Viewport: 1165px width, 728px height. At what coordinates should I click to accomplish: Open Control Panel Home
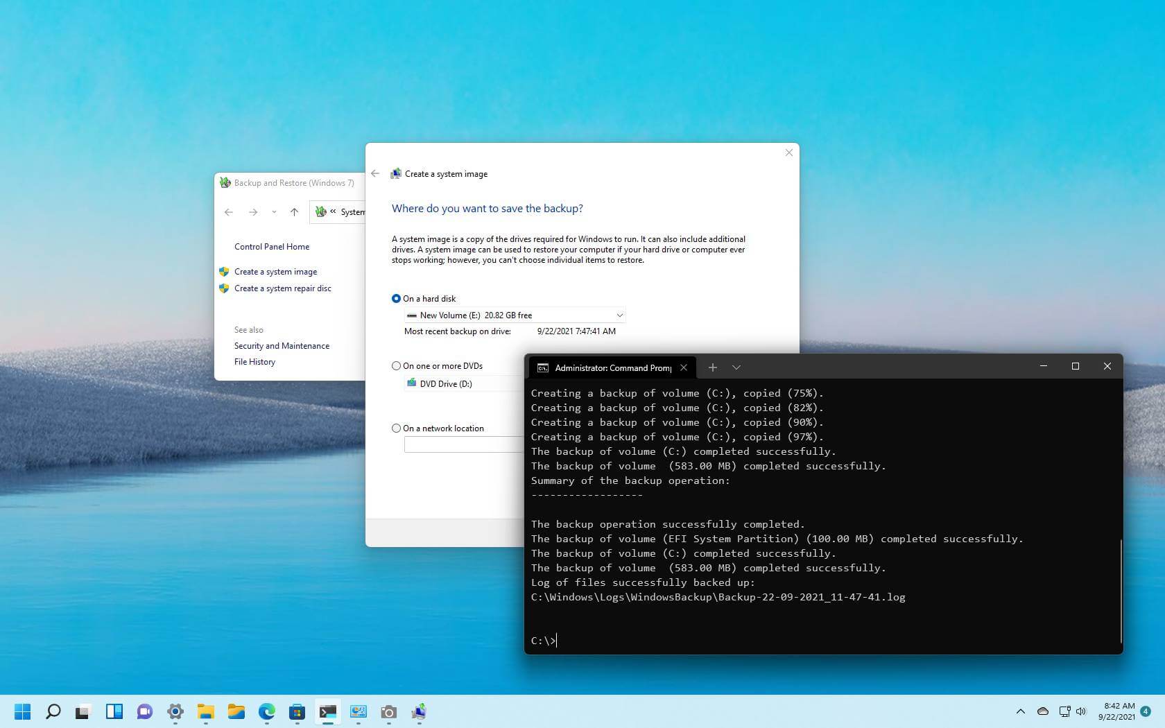(271, 246)
